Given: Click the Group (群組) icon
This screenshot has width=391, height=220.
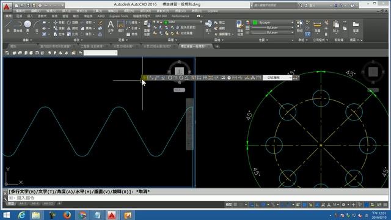Looking at the screenshot, I should [x=299, y=26].
